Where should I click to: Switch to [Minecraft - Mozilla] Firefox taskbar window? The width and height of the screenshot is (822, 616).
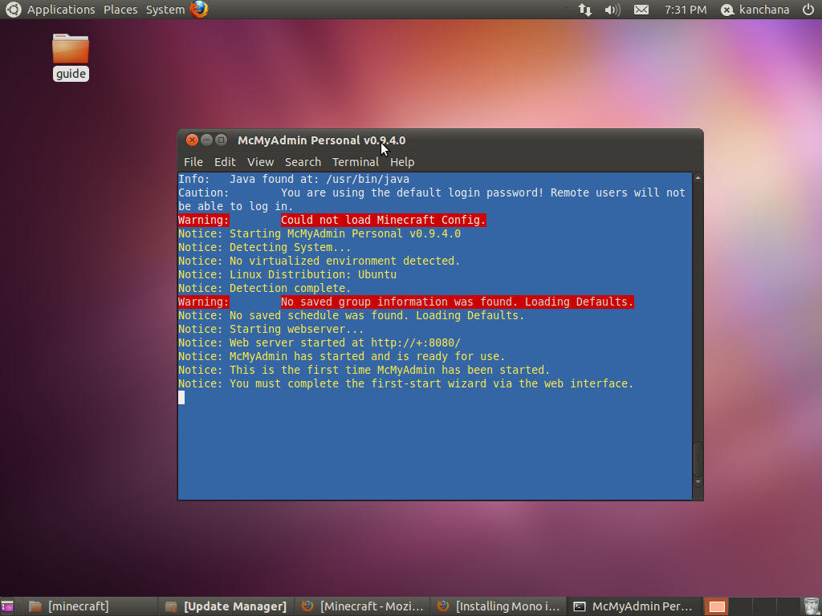pyautogui.click(x=362, y=606)
